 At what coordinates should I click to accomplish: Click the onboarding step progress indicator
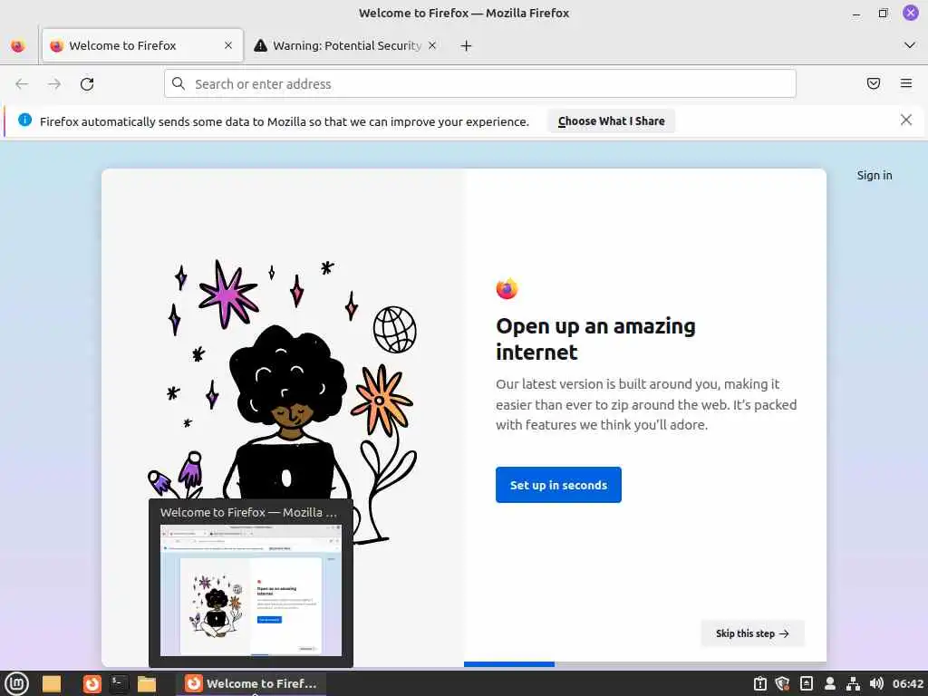pos(645,664)
